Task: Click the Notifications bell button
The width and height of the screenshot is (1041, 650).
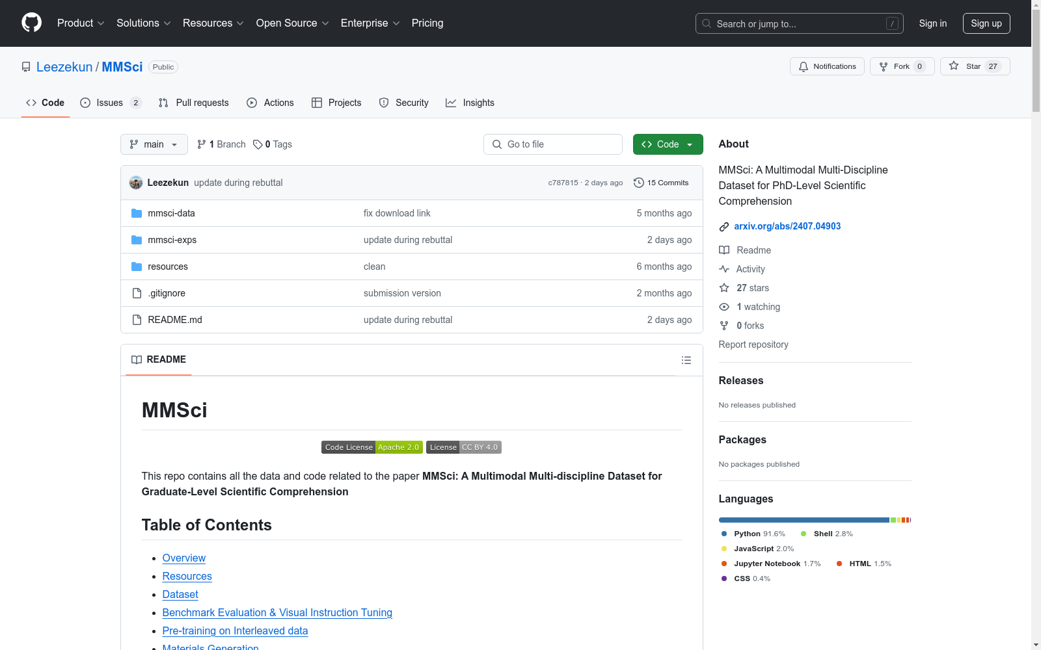Action: [827, 66]
